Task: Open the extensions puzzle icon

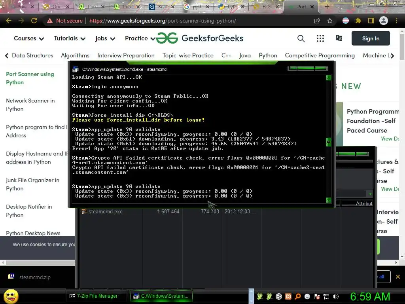Action: (x=358, y=21)
